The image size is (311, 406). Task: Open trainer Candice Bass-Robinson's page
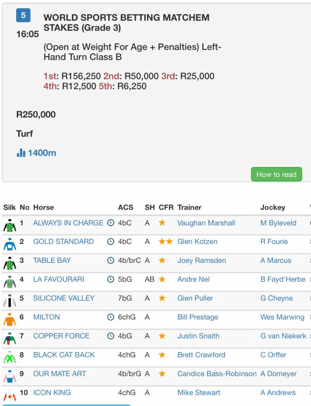point(217,374)
